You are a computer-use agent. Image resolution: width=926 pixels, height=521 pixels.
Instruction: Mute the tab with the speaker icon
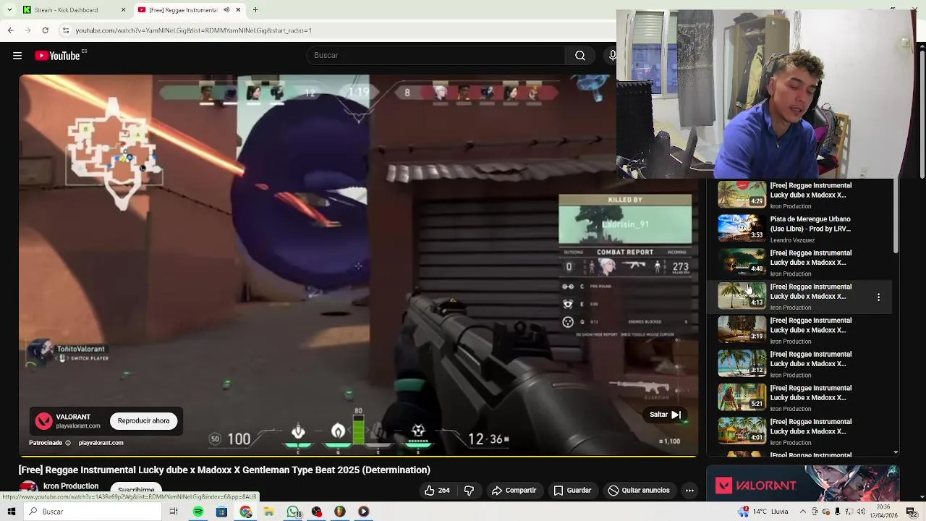click(x=226, y=10)
